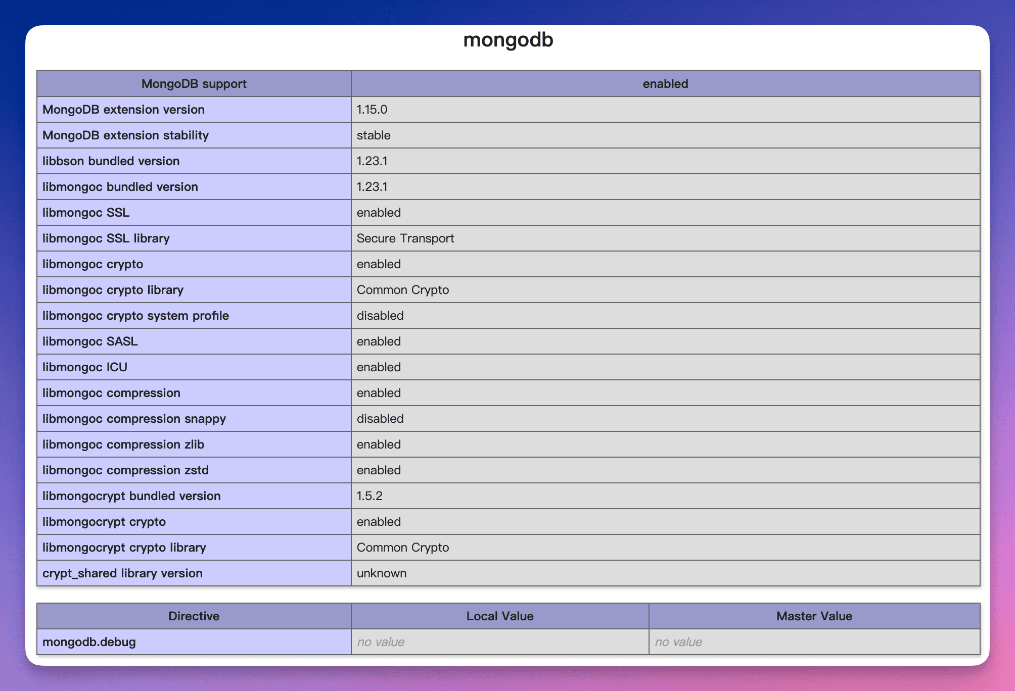Click the stable value cell
The image size is (1015, 691).
(665, 135)
